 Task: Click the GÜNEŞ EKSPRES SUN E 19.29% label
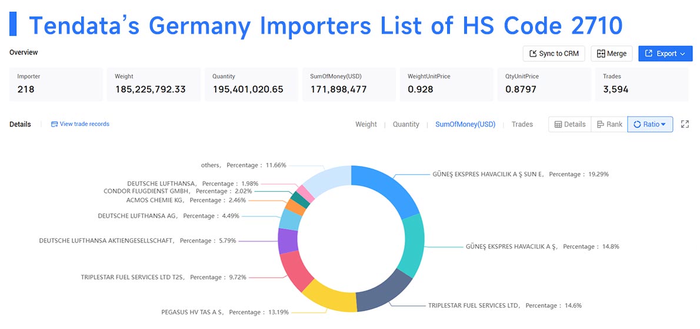(521, 174)
